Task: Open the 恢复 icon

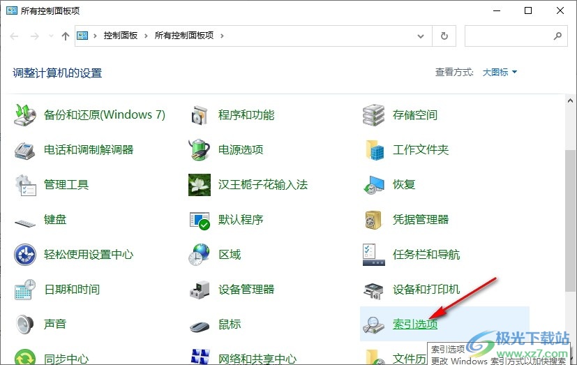Action: [374, 185]
